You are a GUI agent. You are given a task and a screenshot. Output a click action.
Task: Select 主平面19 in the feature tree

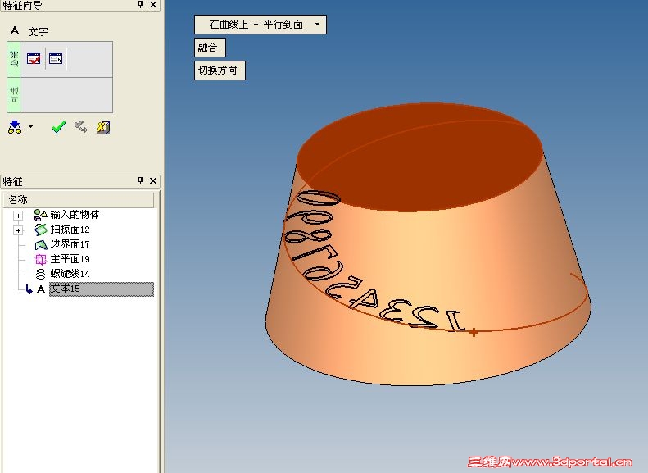tap(70, 259)
